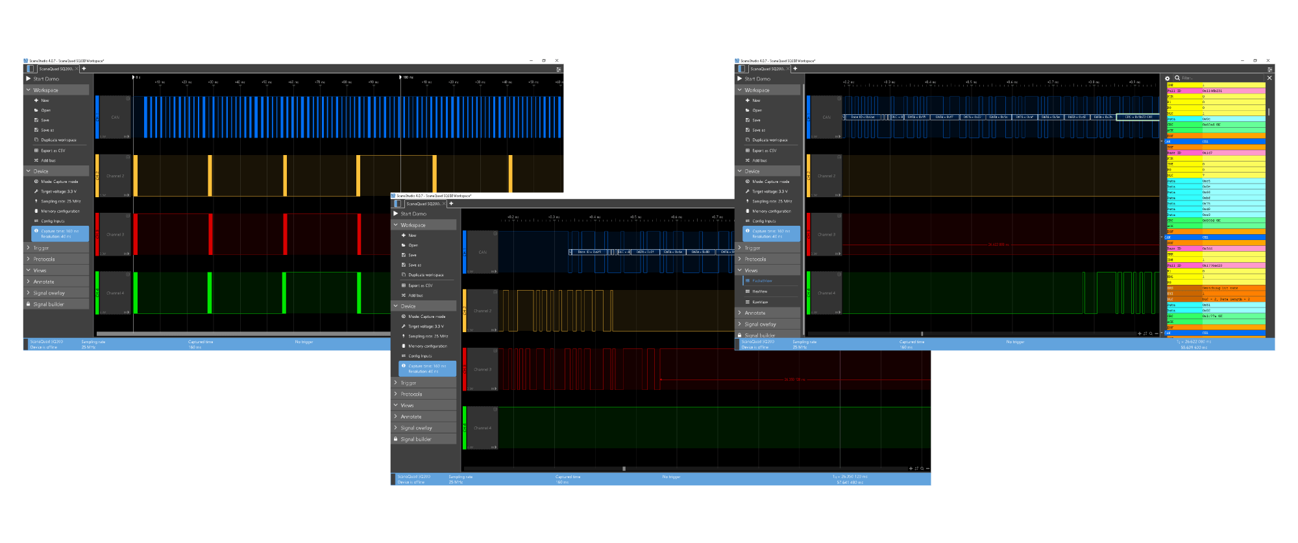Click Config Inputs icon in left window
The width and height of the screenshot is (1298, 543).
36,221
